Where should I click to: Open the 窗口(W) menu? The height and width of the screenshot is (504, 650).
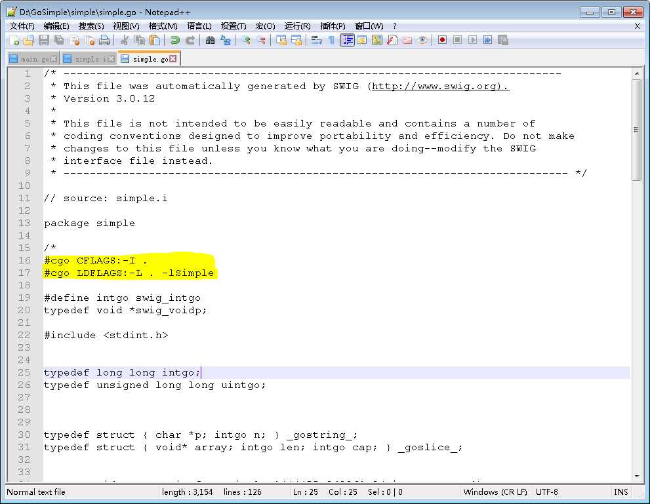coord(369,26)
